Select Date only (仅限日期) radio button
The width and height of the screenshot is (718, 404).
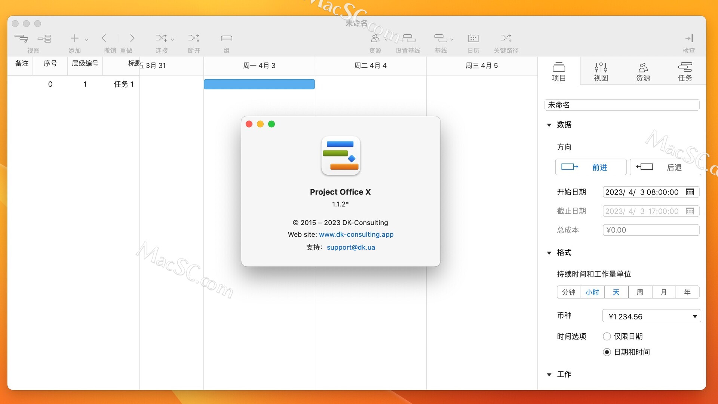pos(607,336)
